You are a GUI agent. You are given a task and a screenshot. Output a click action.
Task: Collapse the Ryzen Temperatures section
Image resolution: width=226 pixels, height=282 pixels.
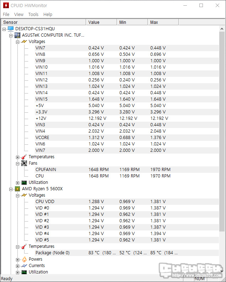17,247
